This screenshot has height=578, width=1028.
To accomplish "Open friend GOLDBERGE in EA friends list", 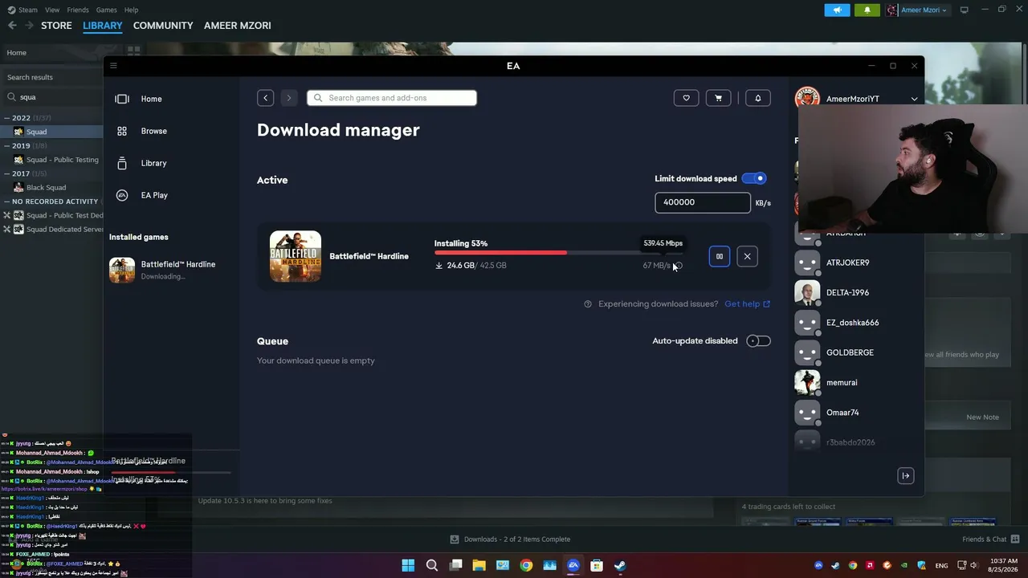I will [850, 352].
